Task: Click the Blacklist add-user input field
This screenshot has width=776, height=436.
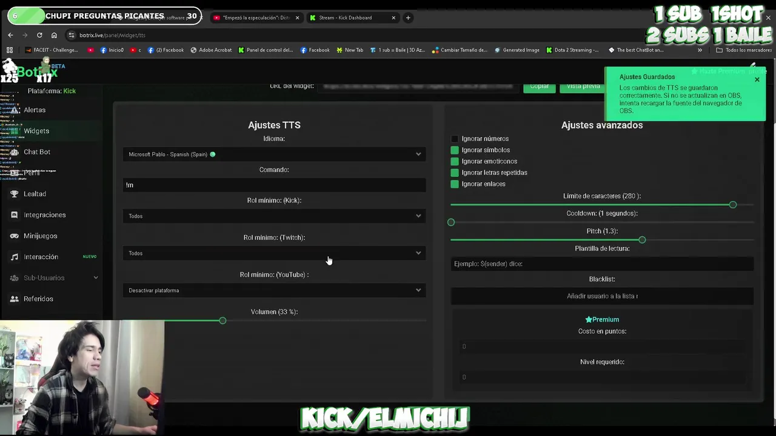Action: [x=602, y=296]
